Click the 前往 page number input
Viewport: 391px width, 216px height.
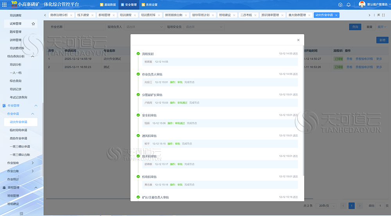tap(380, 206)
